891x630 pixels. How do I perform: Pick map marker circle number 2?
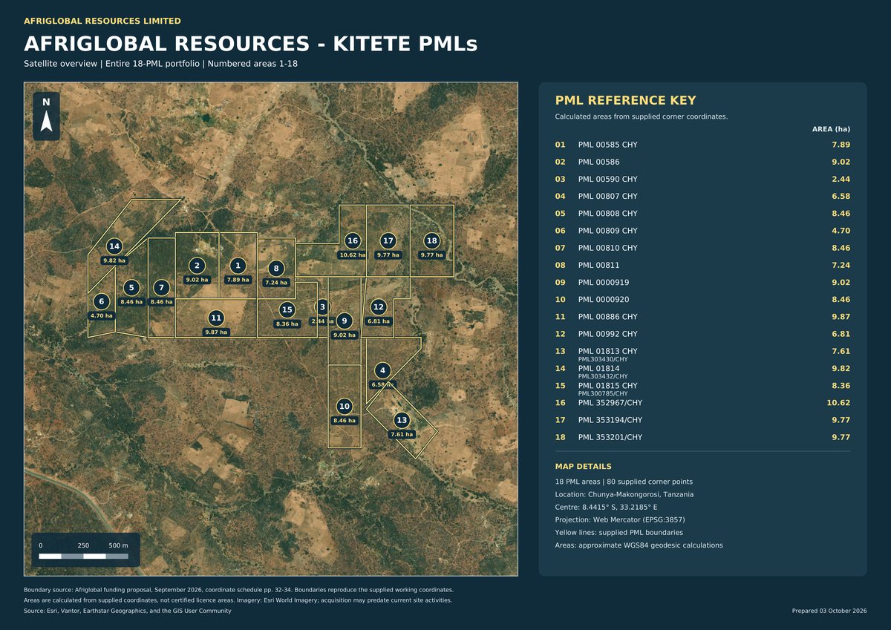click(197, 266)
